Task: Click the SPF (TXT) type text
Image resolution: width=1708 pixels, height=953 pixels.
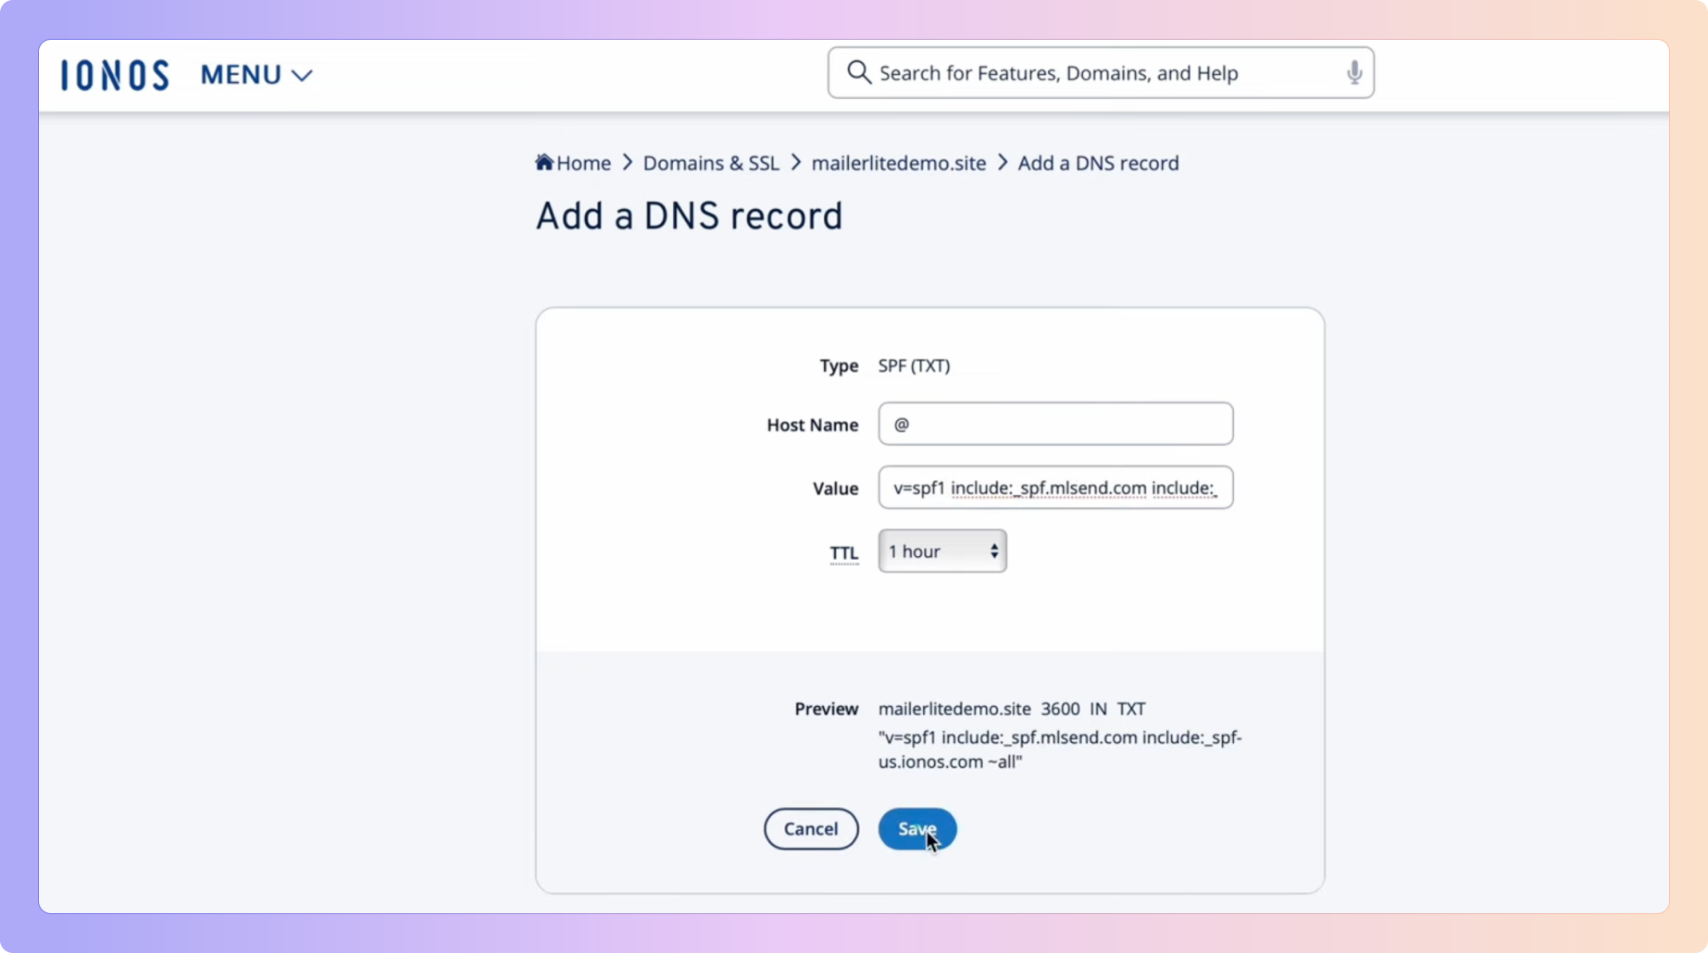Action: point(914,365)
